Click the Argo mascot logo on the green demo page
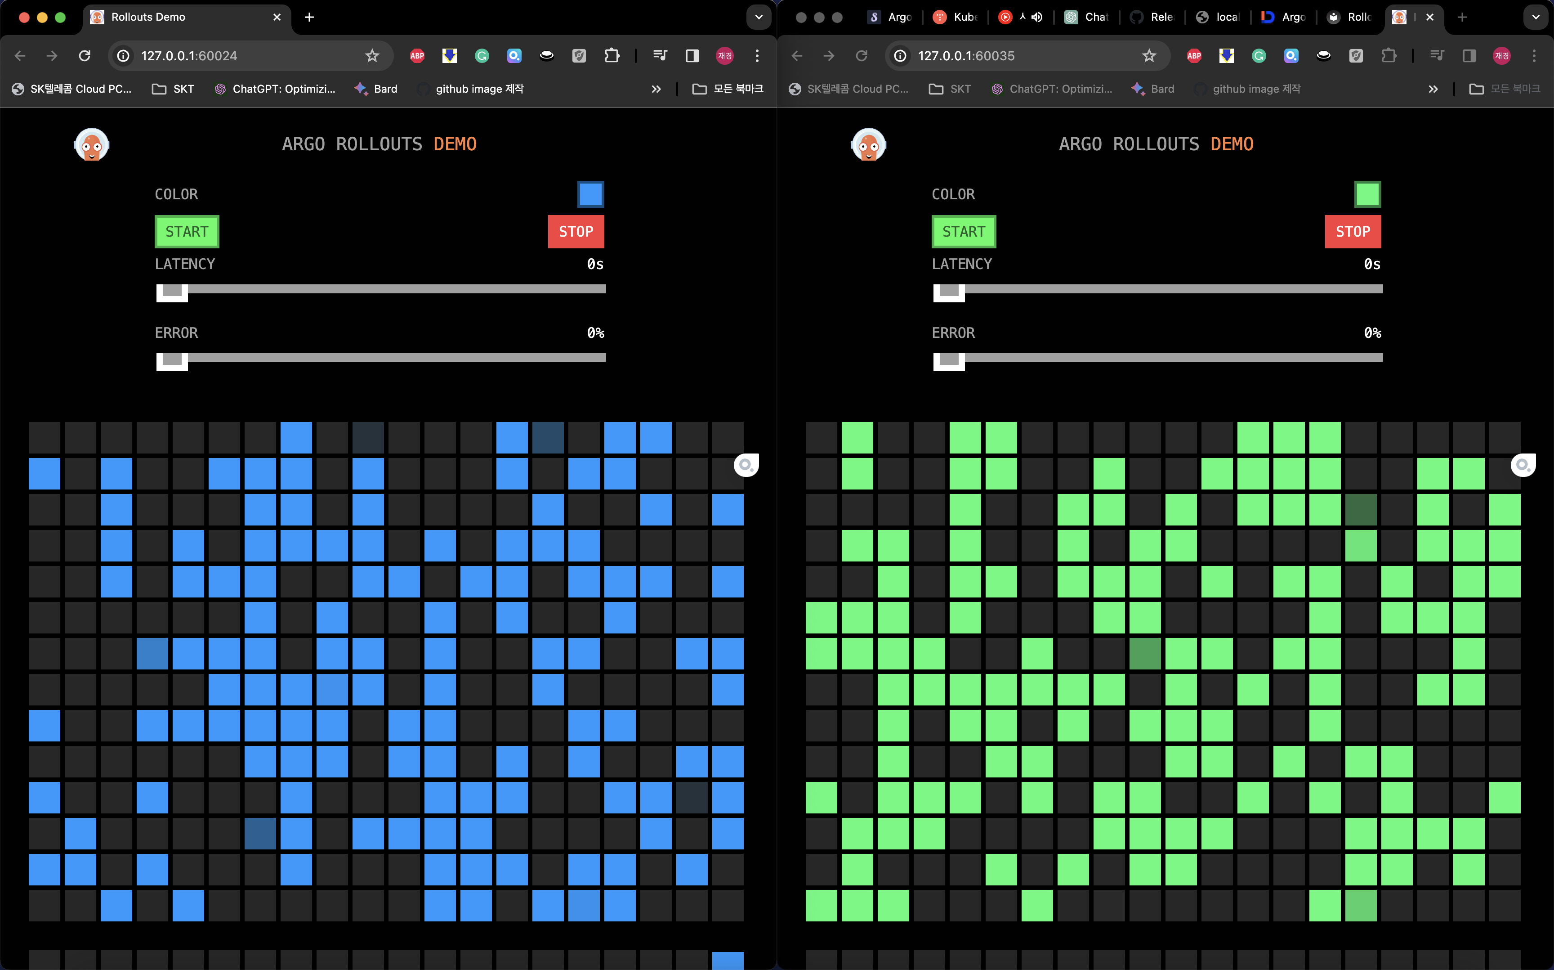Viewport: 1554px width, 970px height. point(869,144)
